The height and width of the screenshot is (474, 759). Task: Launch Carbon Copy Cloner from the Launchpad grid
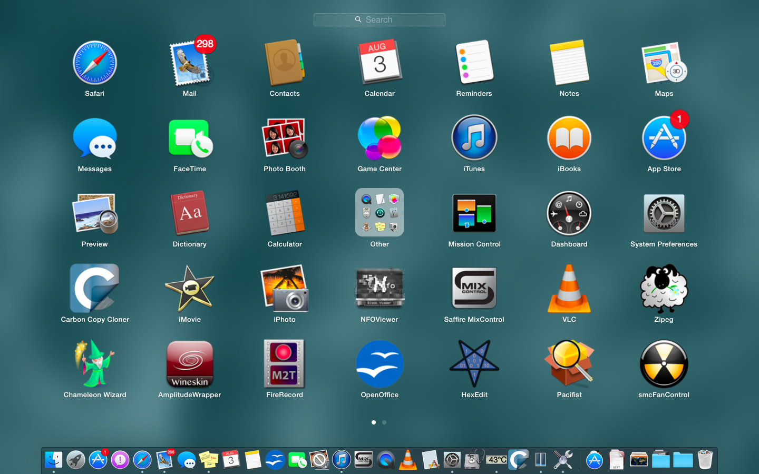pos(95,289)
